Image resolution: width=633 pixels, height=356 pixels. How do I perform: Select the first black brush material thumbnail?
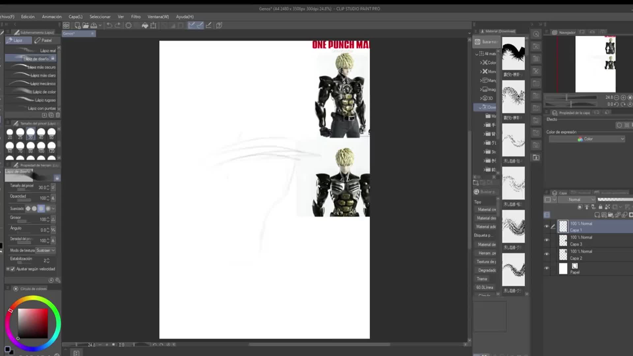[513, 53]
